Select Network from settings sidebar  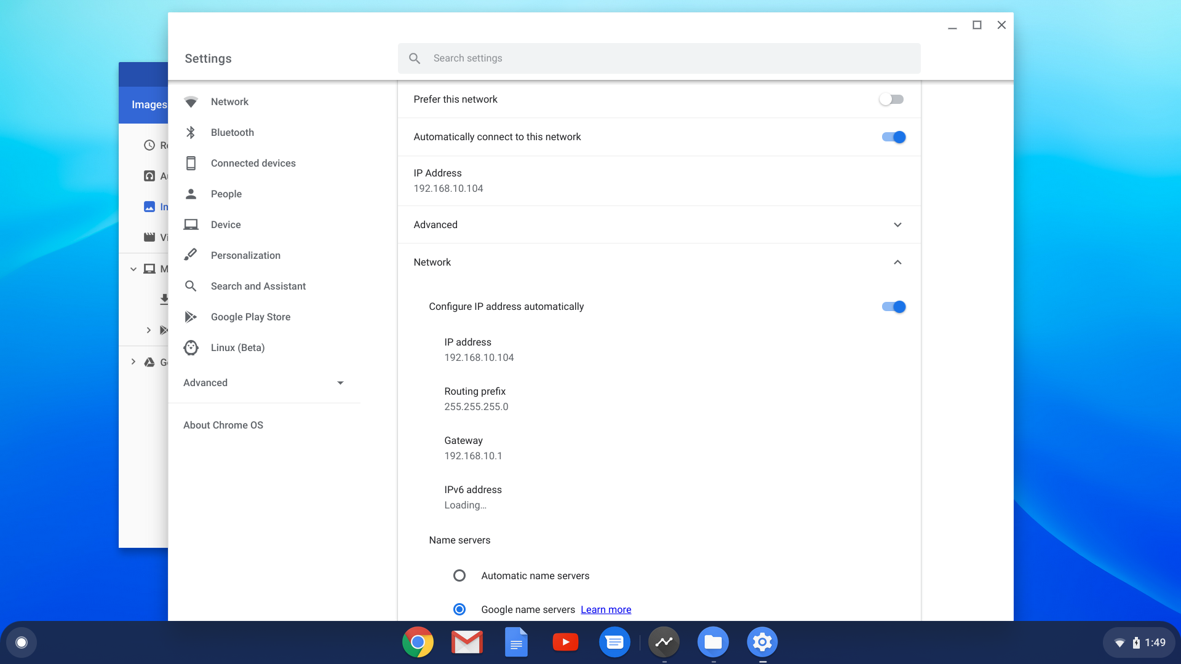pyautogui.click(x=229, y=101)
